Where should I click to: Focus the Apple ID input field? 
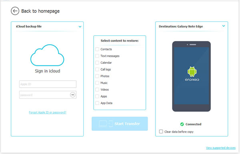(x=48, y=84)
